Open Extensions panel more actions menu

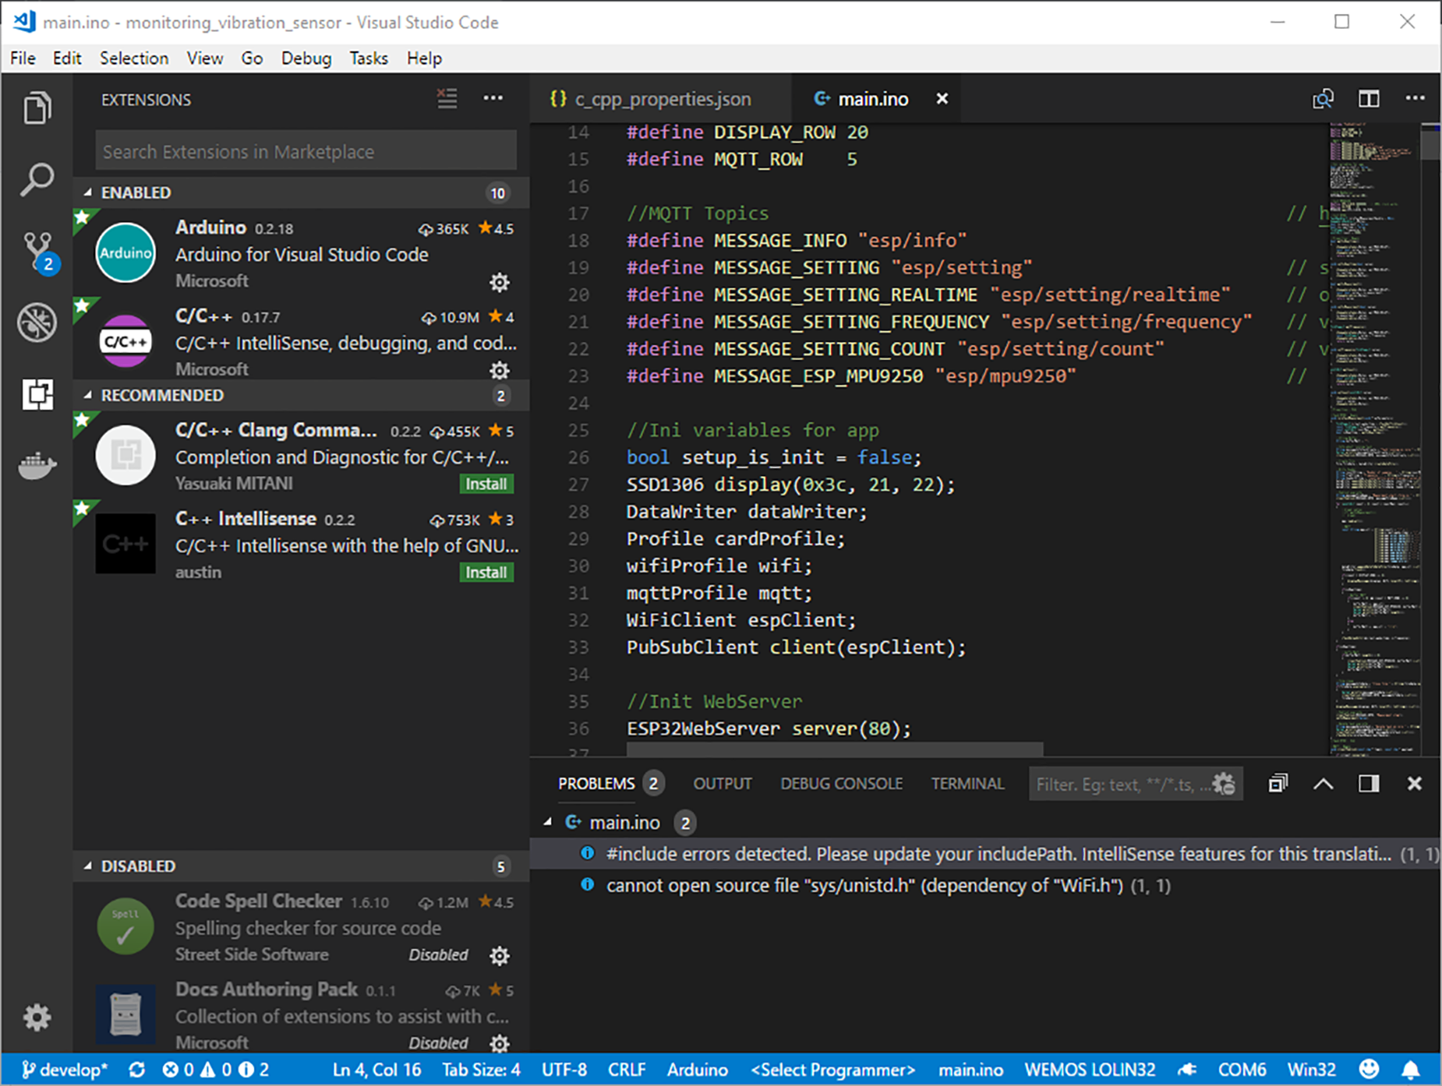click(493, 99)
